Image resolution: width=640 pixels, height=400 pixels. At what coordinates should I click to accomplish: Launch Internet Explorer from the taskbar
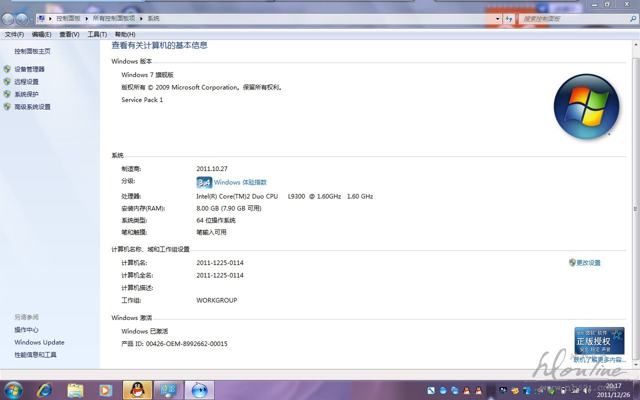pyautogui.click(x=44, y=390)
